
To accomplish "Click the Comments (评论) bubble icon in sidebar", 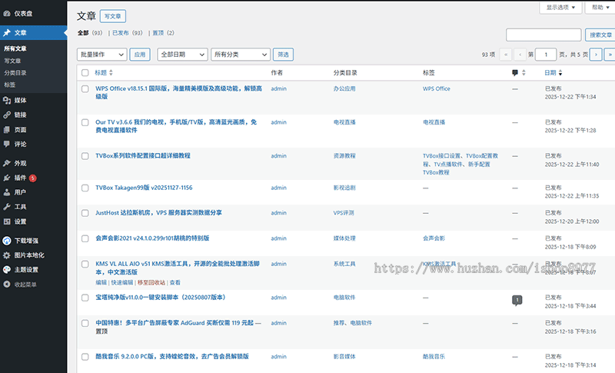I will click(x=7, y=144).
